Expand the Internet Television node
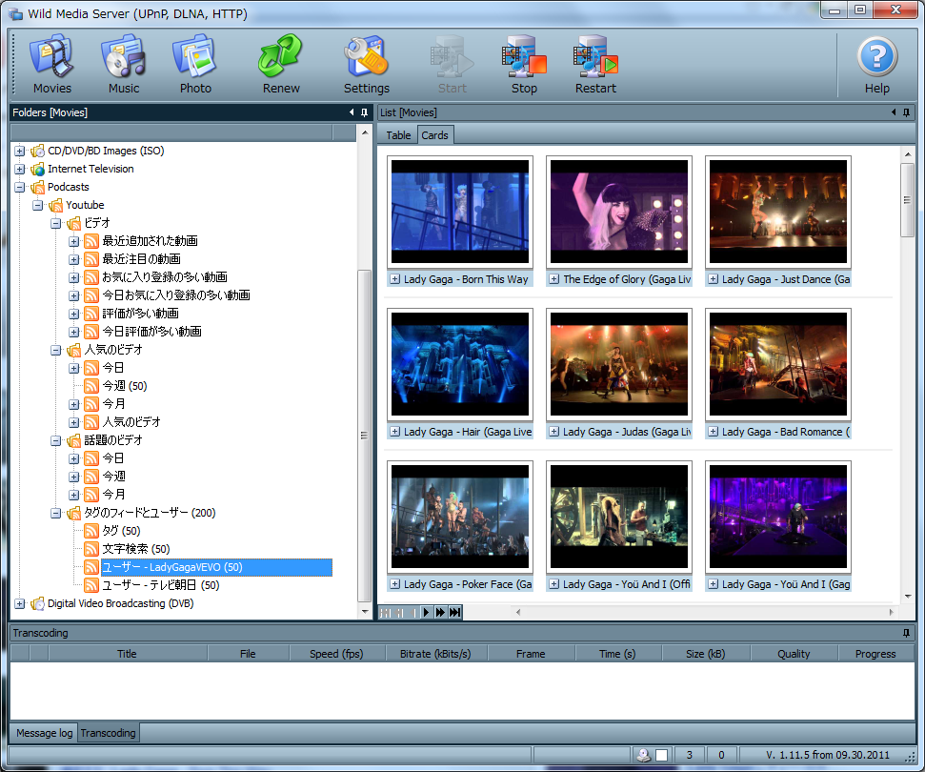925x772 pixels. 19,169
